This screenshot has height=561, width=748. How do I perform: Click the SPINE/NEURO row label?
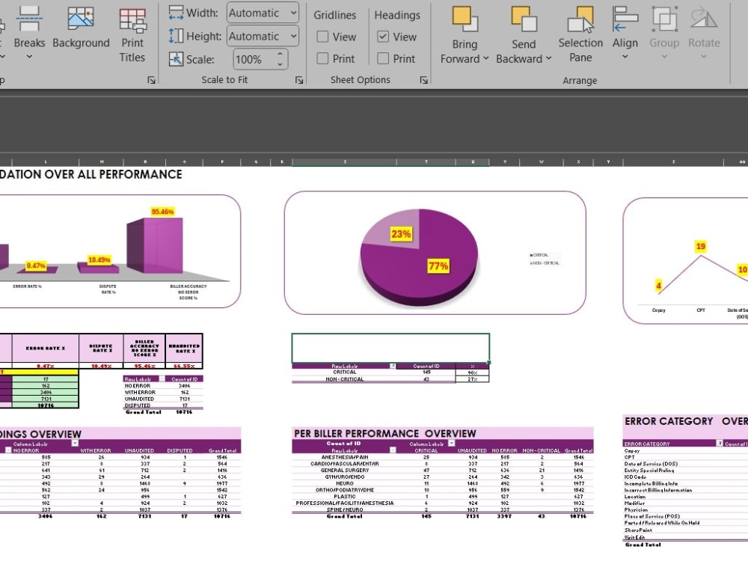click(344, 509)
